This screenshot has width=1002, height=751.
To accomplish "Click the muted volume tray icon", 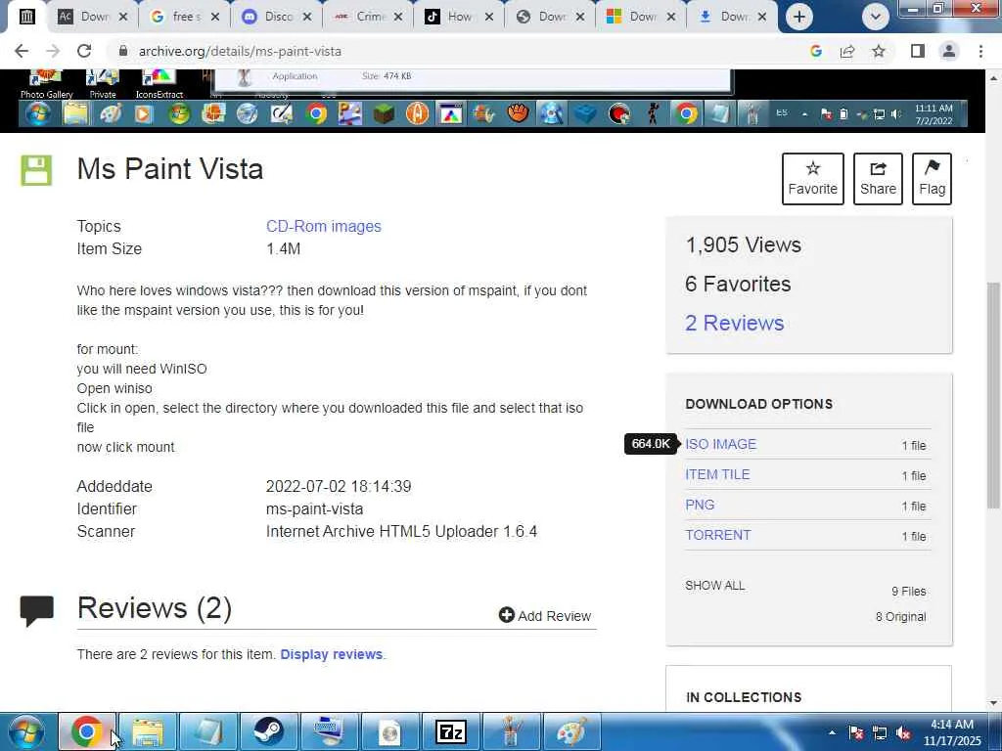I will point(903,732).
